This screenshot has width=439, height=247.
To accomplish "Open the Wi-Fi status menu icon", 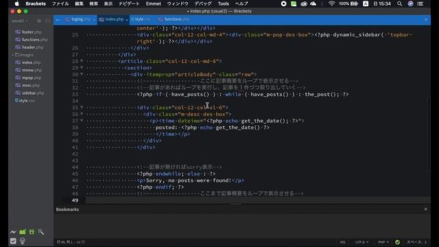I will pos(331,3).
